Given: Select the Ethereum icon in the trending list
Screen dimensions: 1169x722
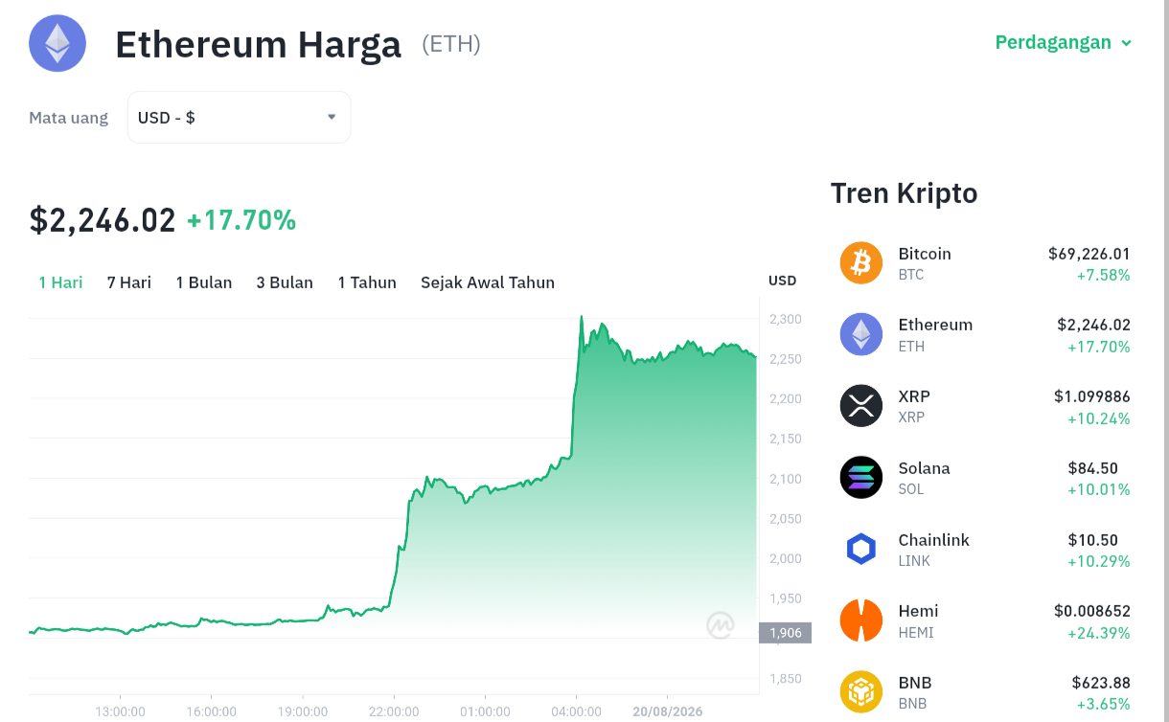Looking at the screenshot, I should (861, 334).
